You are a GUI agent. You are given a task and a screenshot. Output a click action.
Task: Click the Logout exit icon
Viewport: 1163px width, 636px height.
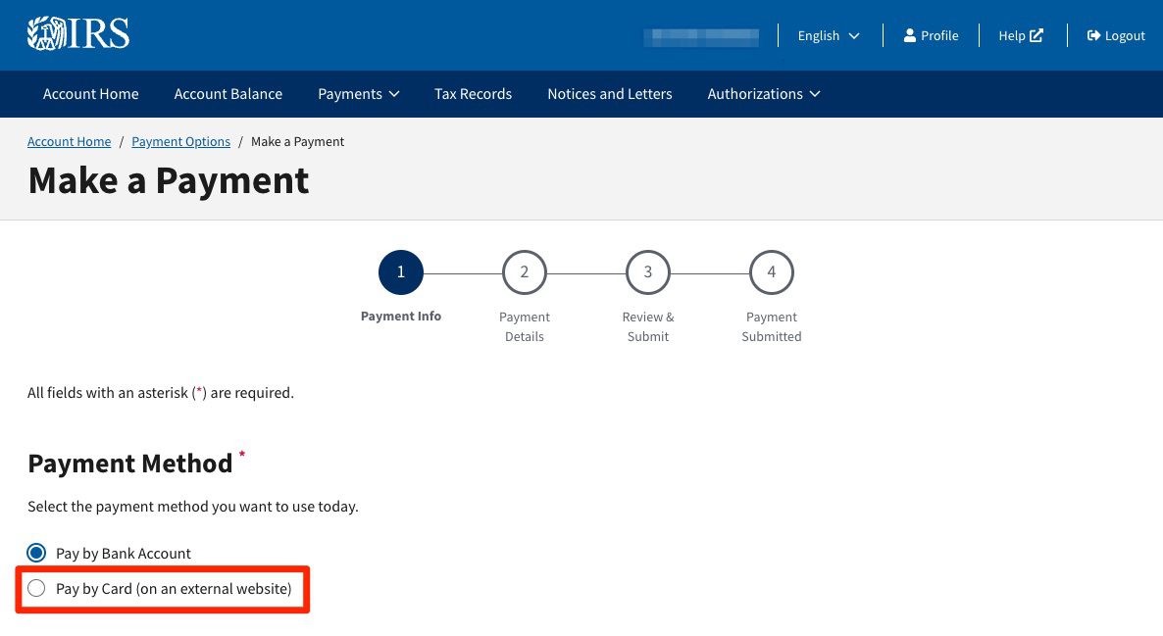point(1091,35)
